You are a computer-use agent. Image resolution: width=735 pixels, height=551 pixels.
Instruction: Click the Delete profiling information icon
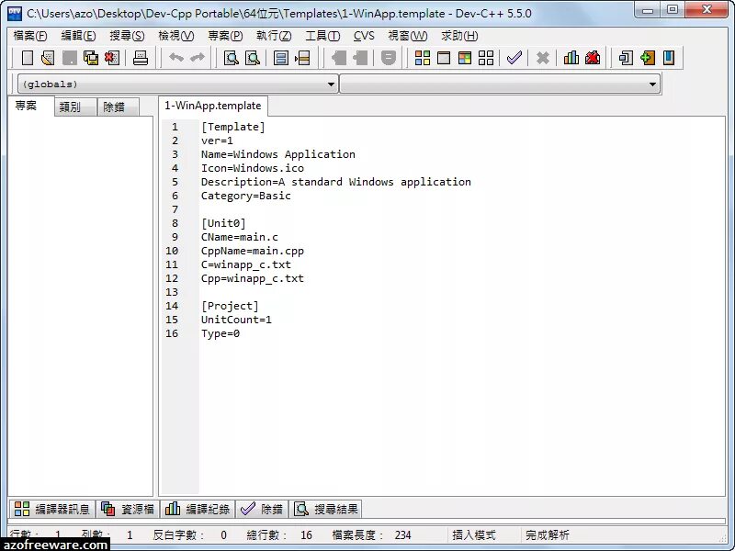pos(593,58)
